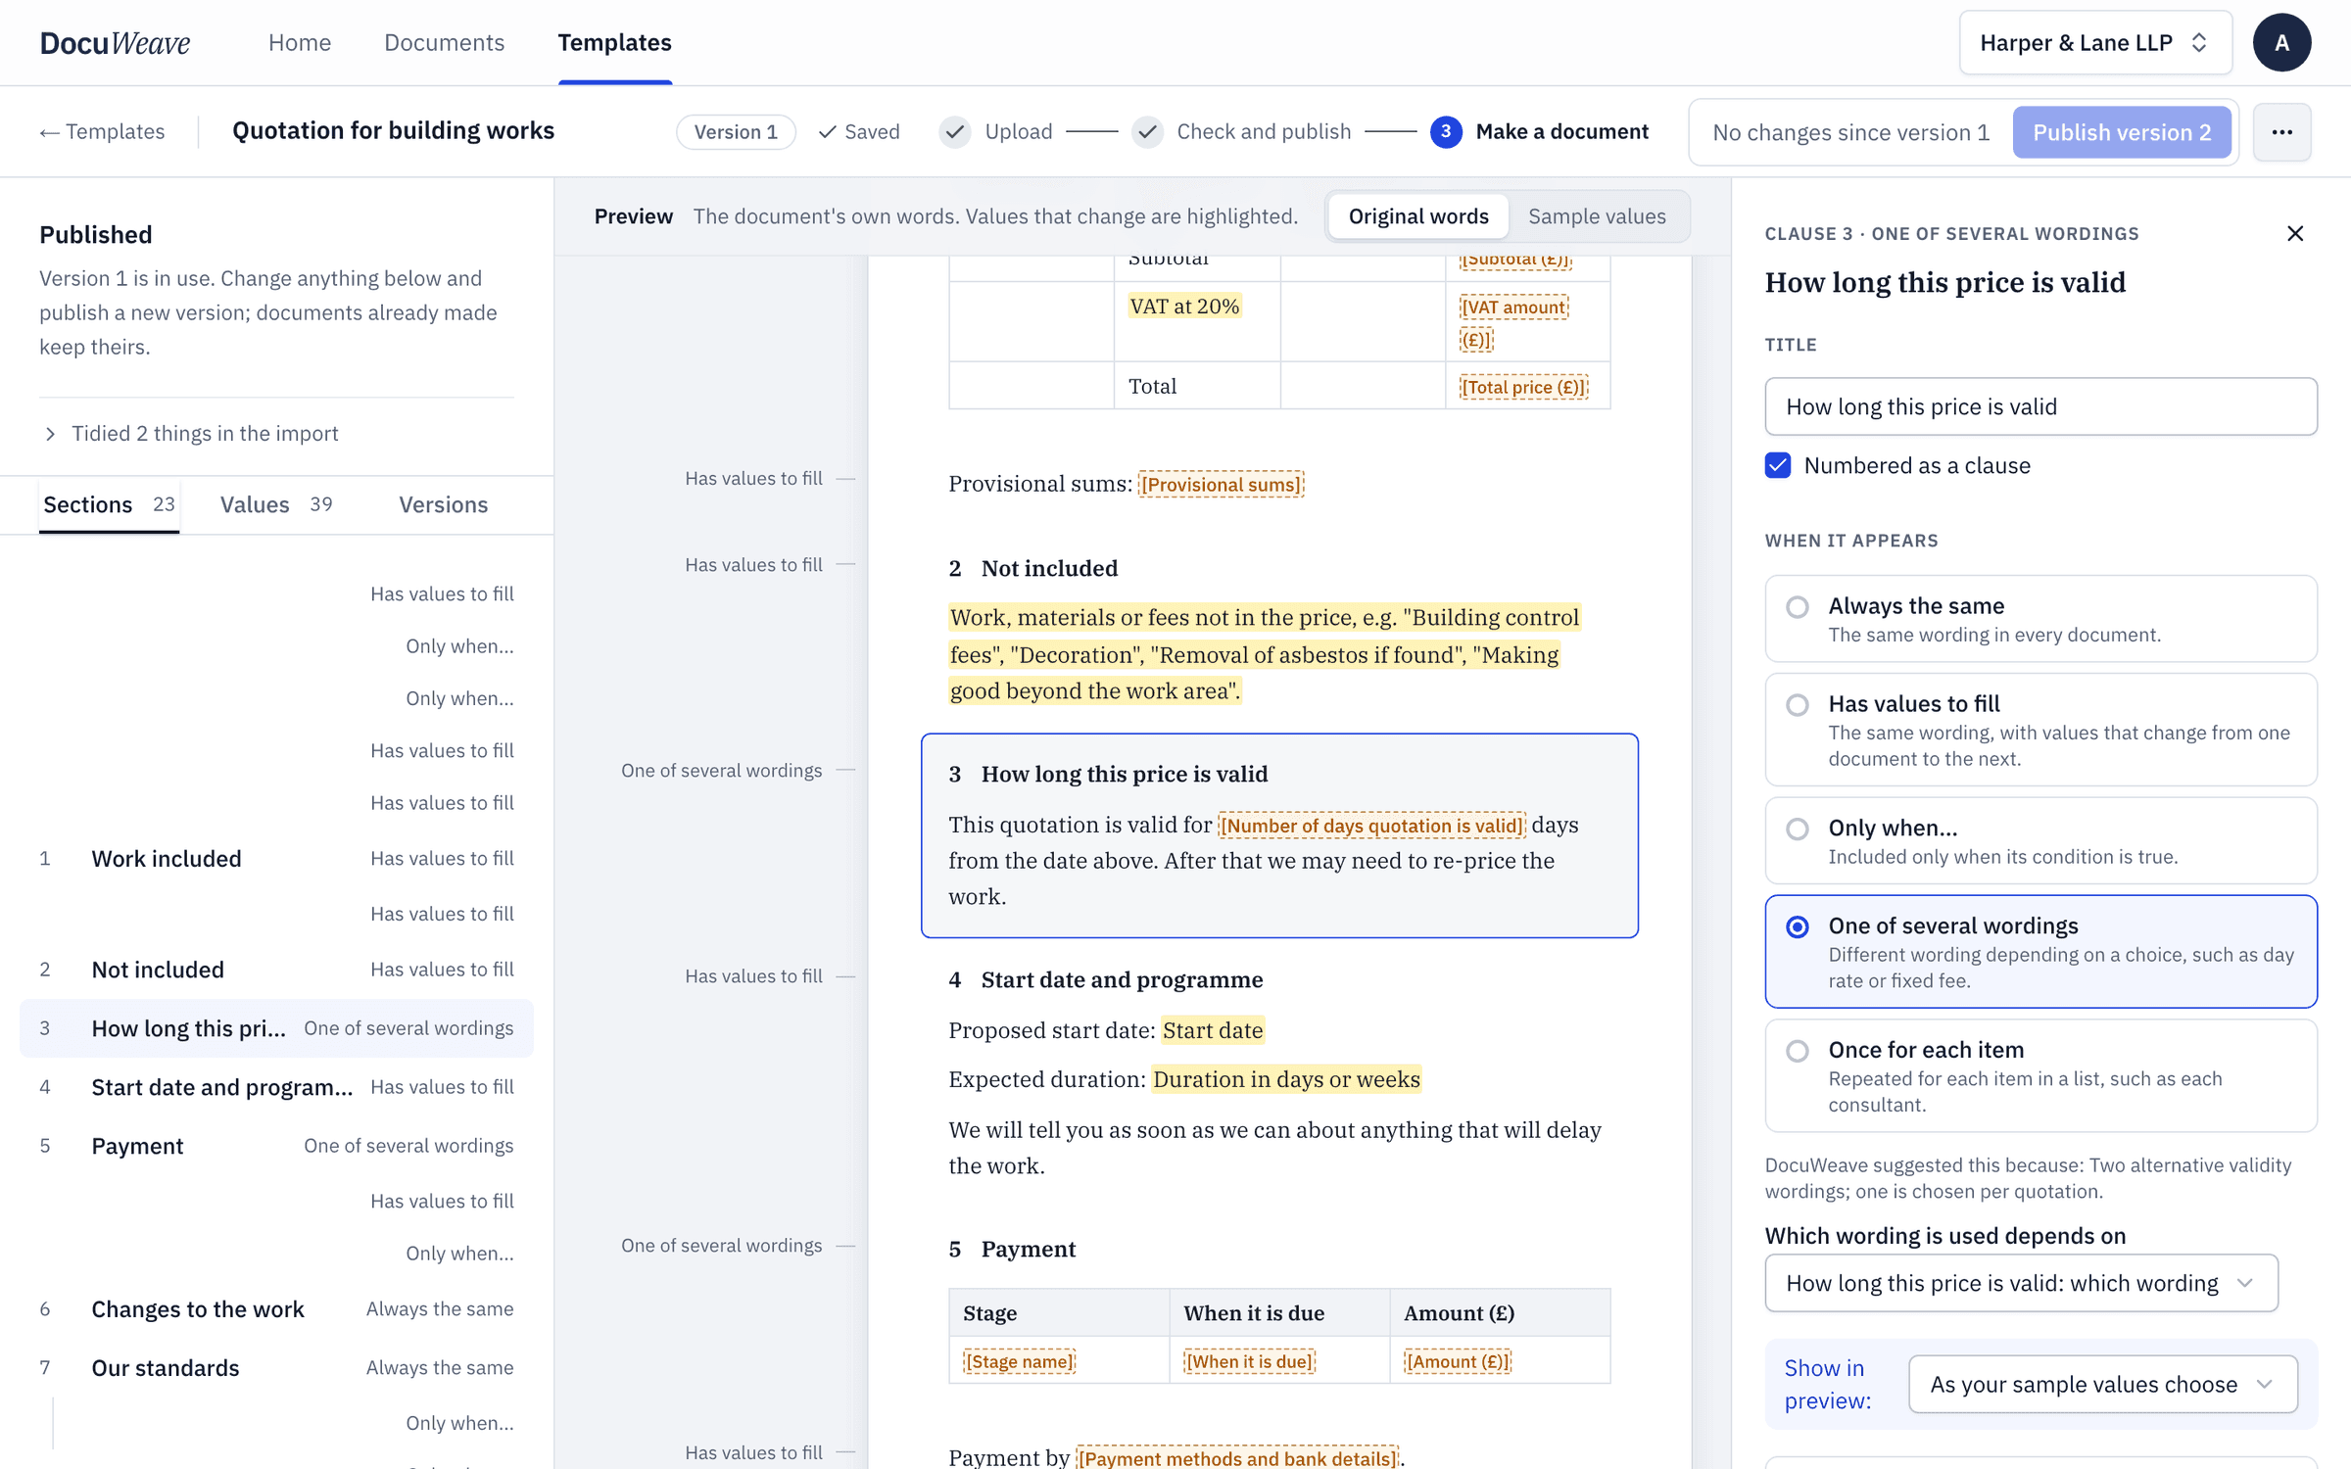Select the Only when... option
This screenshot has width=2351, height=1469.
(2040, 840)
